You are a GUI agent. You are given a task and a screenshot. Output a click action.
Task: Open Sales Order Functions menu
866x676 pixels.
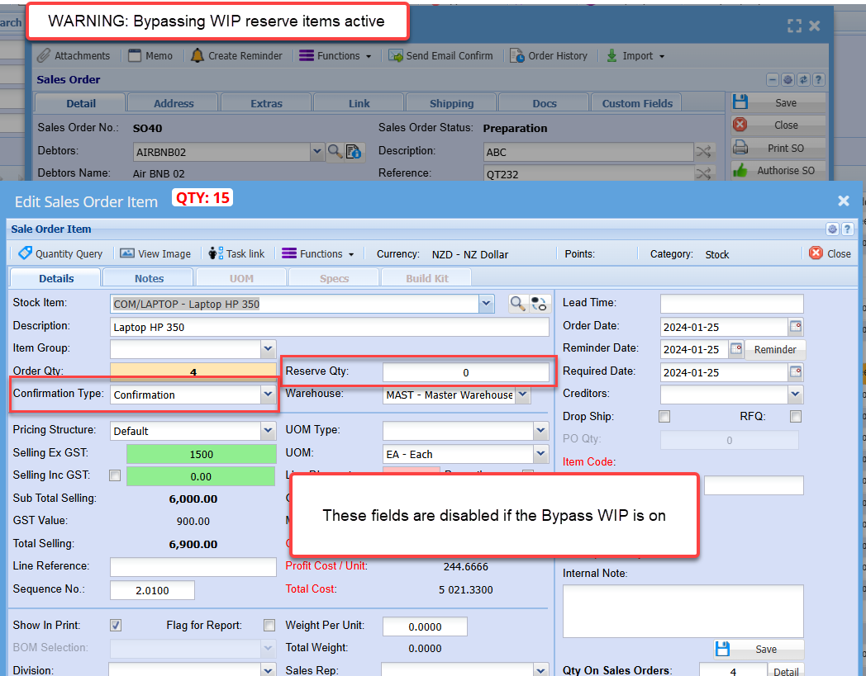coord(335,56)
